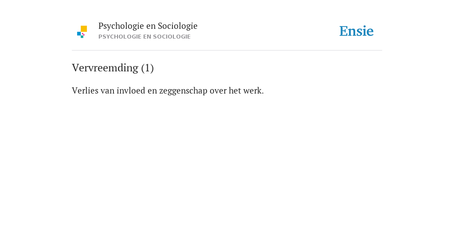Click the Psychologie en Sociologie mosaic logo

(82, 32)
